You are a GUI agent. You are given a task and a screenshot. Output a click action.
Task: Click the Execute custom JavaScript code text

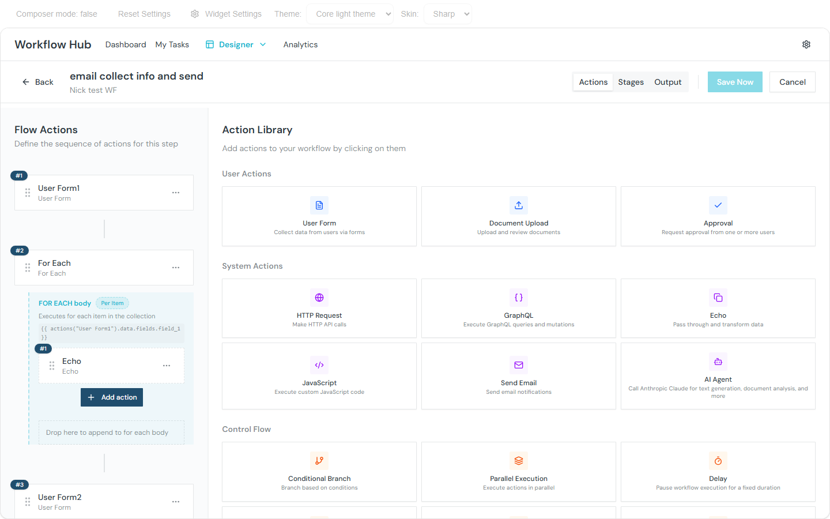click(319, 392)
